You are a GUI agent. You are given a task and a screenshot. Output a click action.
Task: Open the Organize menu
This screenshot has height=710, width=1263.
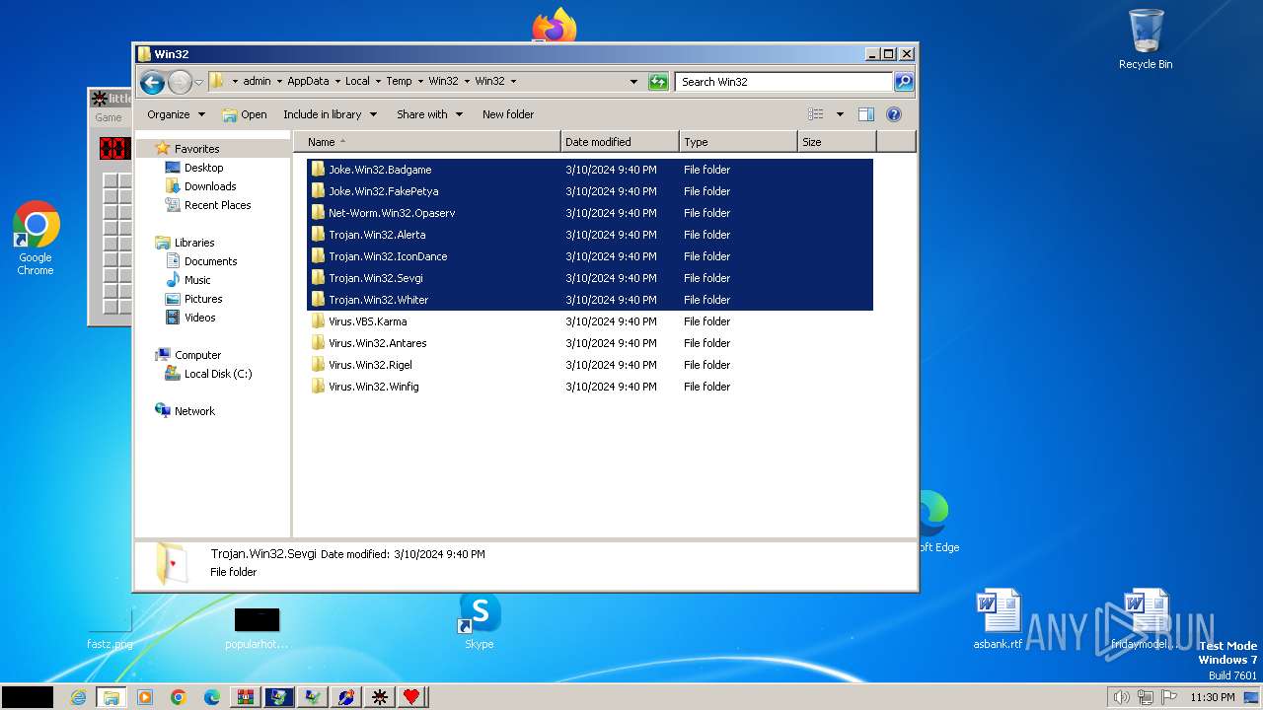click(176, 114)
